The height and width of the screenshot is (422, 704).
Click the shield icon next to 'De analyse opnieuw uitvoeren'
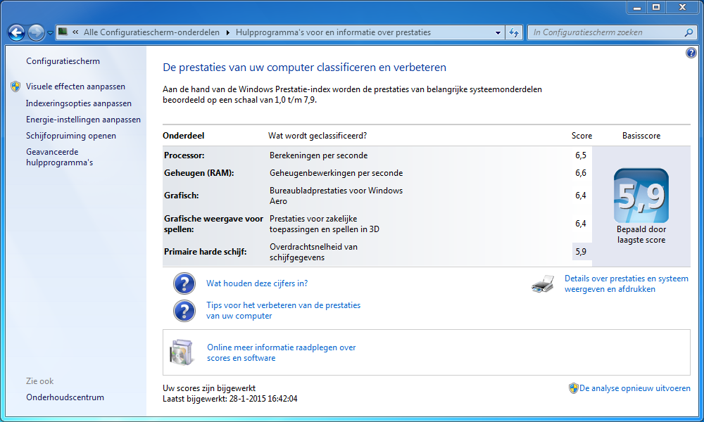[x=573, y=388]
